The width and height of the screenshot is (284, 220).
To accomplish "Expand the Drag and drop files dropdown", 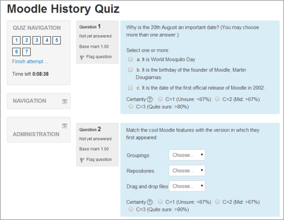I will pyautogui.click(x=187, y=186).
